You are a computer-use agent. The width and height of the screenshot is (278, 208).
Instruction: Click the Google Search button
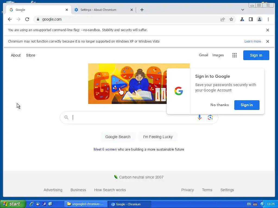(x=118, y=137)
